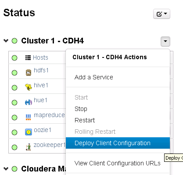Open the Status edit dropdown button
Screen dimensions: 183x175
tap(161, 14)
